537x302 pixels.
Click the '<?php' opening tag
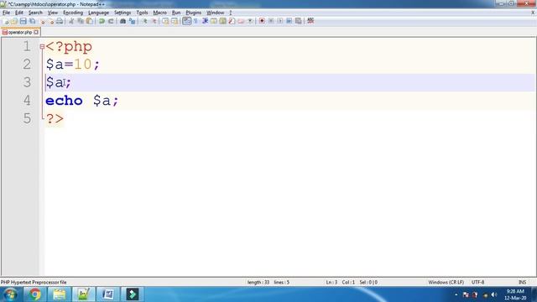tap(69, 47)
